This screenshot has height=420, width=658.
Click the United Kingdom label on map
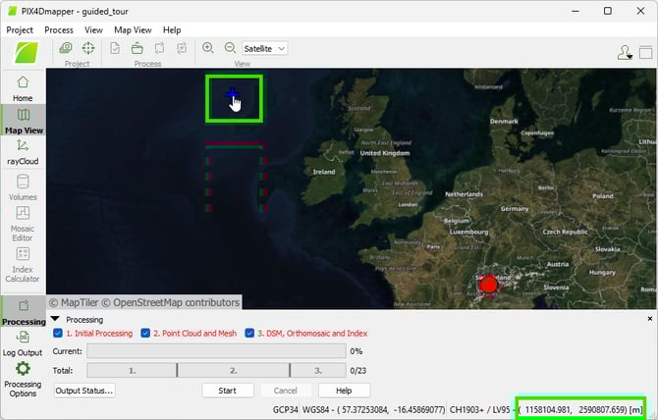pos(385,153)
